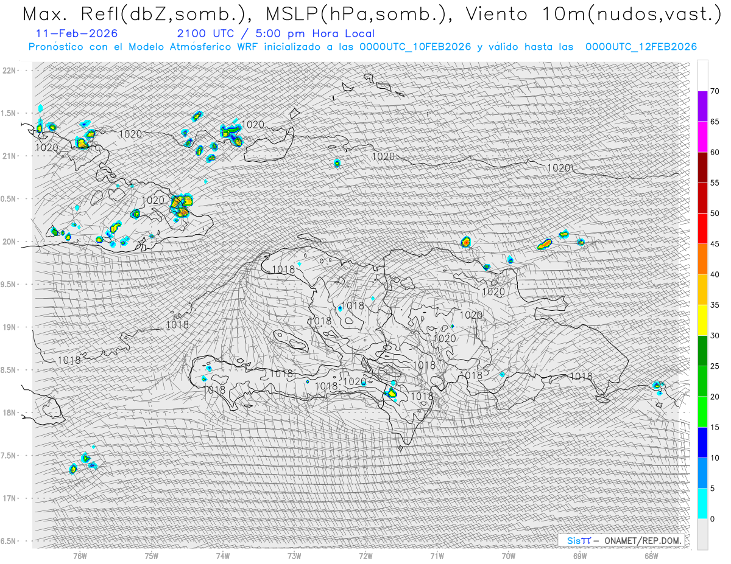The width and height of the screenshot is (731, 564).
Task: Click the colorbar scale value '45'
Action: [x=715, y=244]
